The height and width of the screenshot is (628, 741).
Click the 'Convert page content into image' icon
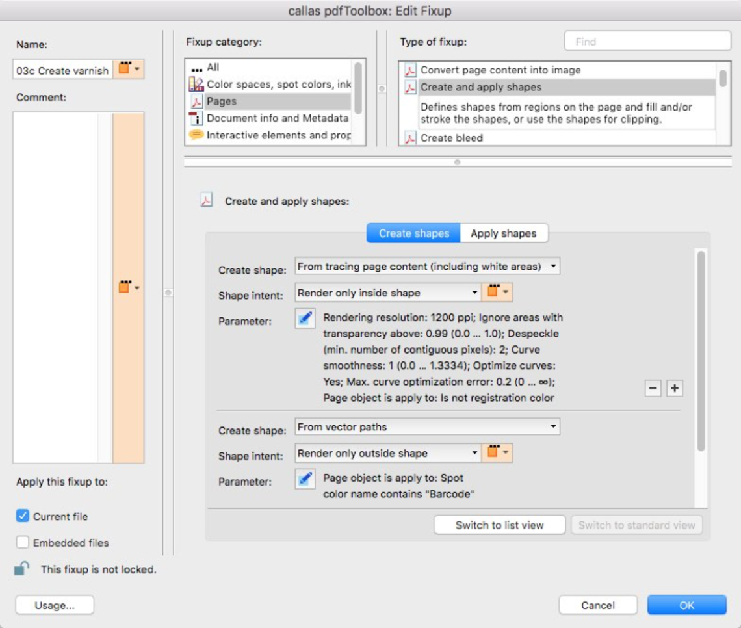(410, 70)
